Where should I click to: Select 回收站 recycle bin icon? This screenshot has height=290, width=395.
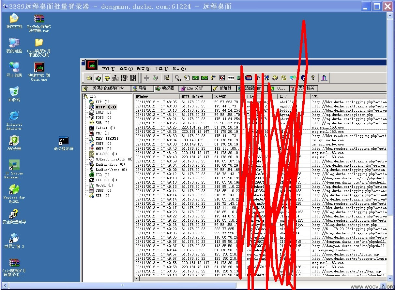click(14, 94)
